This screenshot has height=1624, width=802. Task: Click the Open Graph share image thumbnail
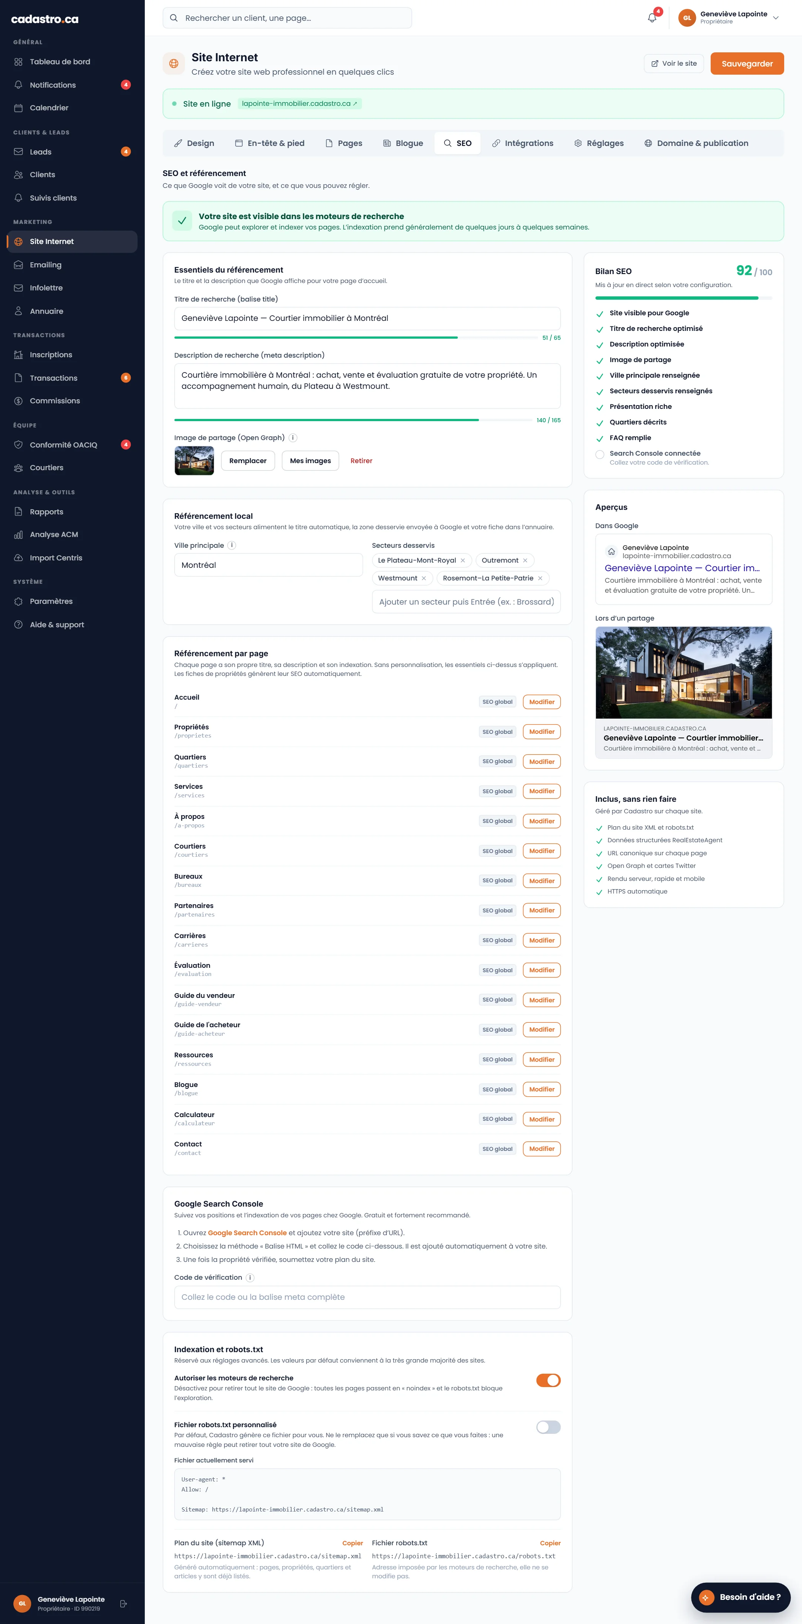pos(194,461)
